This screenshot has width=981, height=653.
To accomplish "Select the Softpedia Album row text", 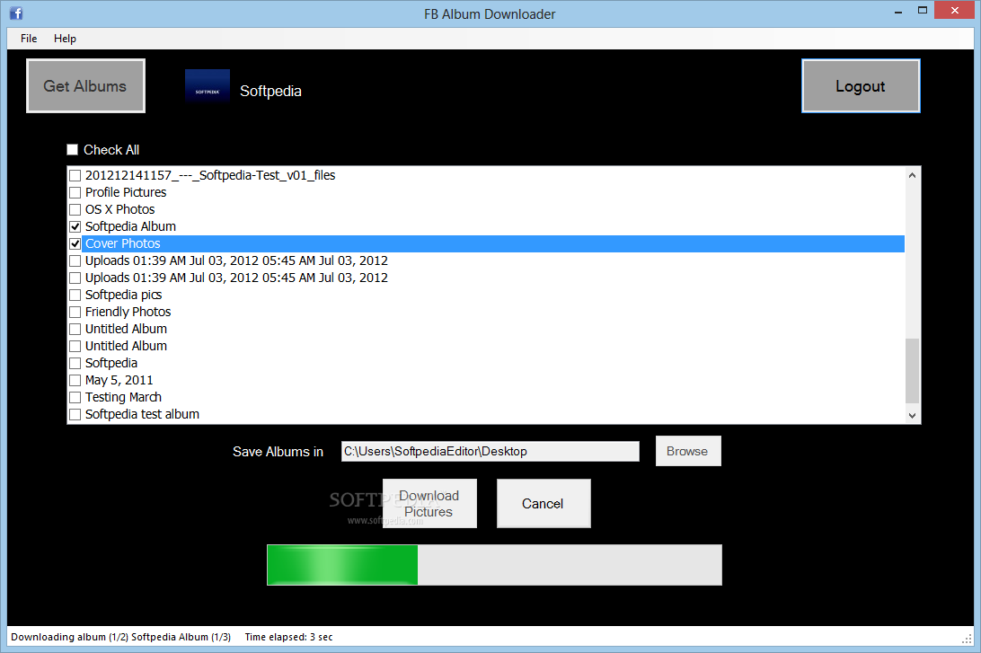I will coord(130,226).
